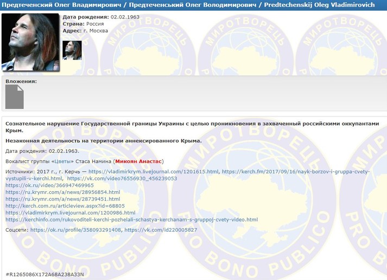The height and width of the screenshot is (280, 387).
Task: Open the kerch.fm 2017/09/16 article link
Action: click(x=295, y=172)
